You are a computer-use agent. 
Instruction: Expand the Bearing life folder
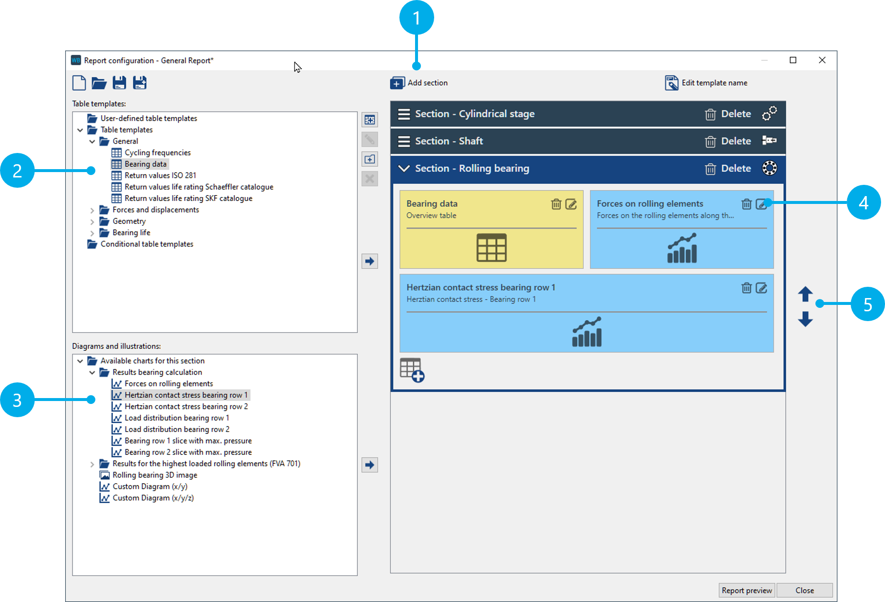click(x=92, y=233)
